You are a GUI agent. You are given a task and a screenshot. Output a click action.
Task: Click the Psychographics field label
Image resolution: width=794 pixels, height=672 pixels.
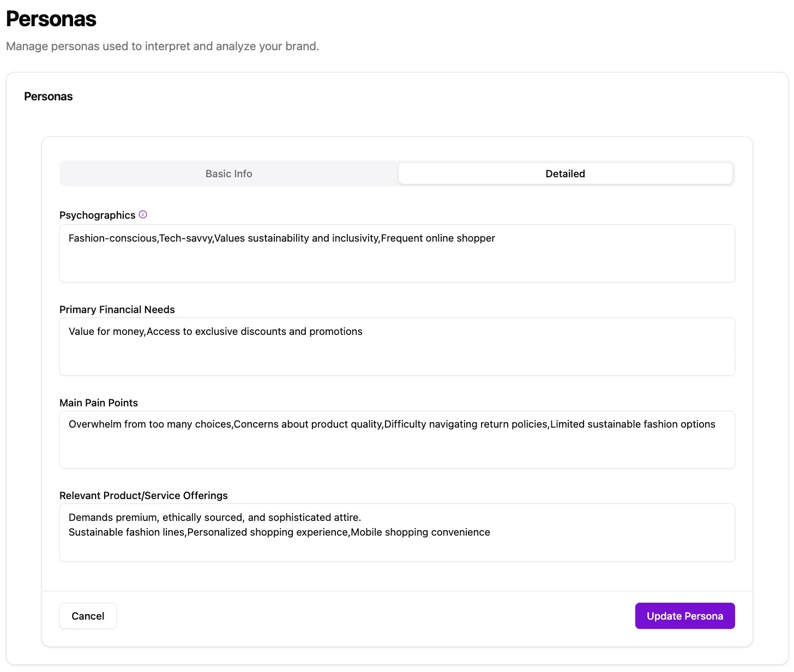point(97,215)
